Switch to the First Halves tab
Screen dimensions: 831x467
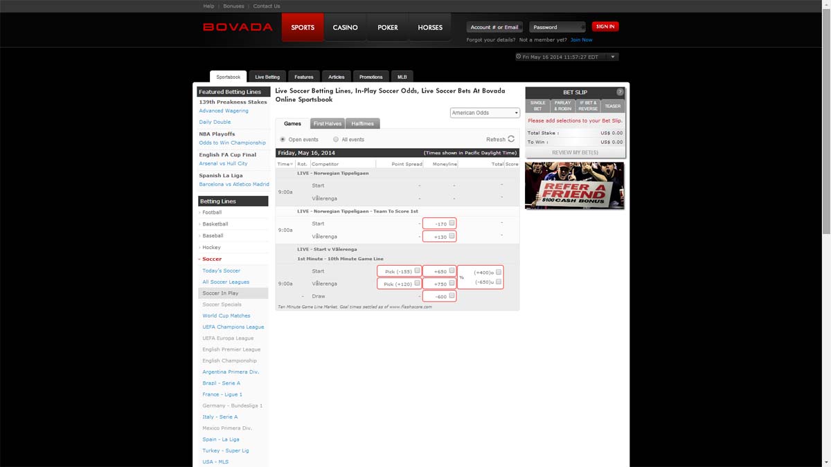(328, 123)
